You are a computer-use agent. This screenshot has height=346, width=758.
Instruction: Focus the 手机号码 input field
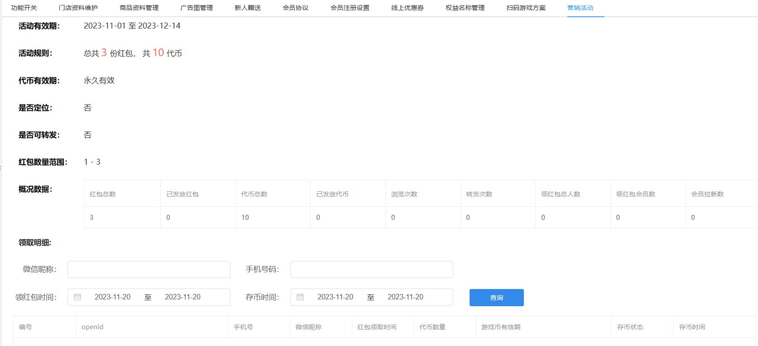click(x=372, y=270)
